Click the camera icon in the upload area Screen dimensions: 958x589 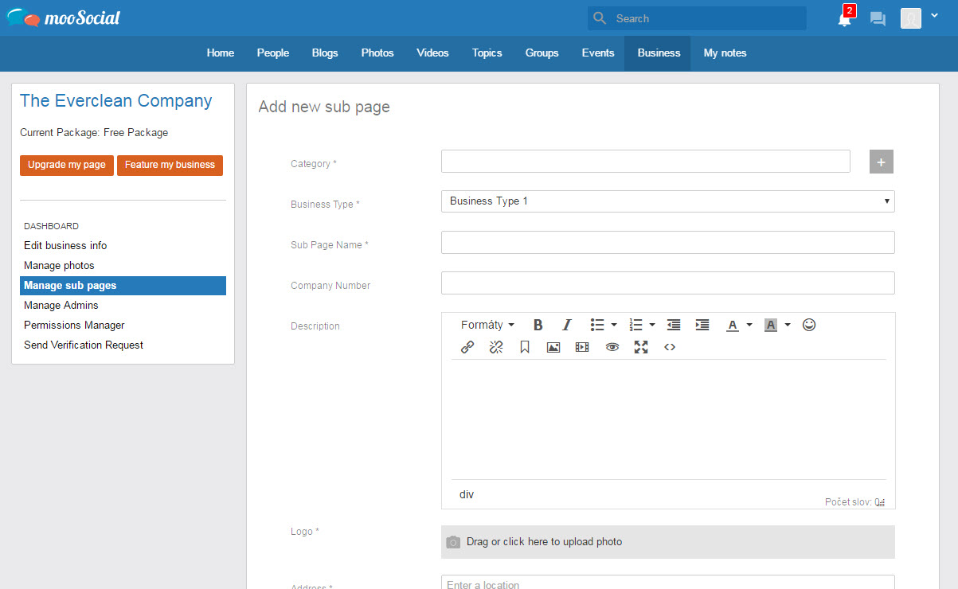453,542
